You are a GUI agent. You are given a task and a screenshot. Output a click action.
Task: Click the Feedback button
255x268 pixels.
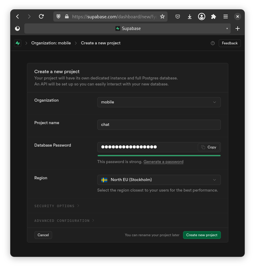(x=230, y=43)
